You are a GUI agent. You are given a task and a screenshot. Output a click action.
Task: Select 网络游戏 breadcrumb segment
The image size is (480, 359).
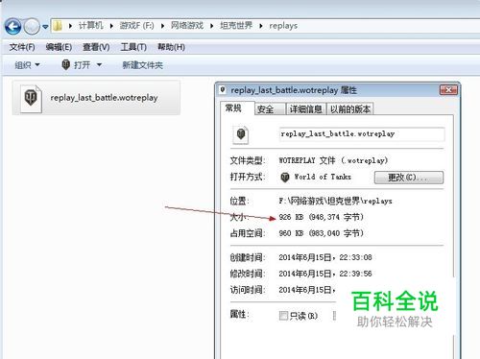pos(187,26)
